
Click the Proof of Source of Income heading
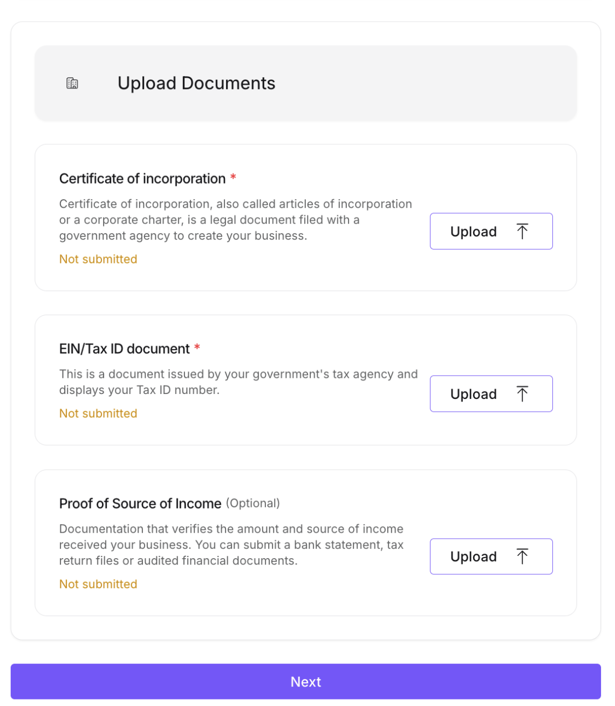click(x=140, y=504)
